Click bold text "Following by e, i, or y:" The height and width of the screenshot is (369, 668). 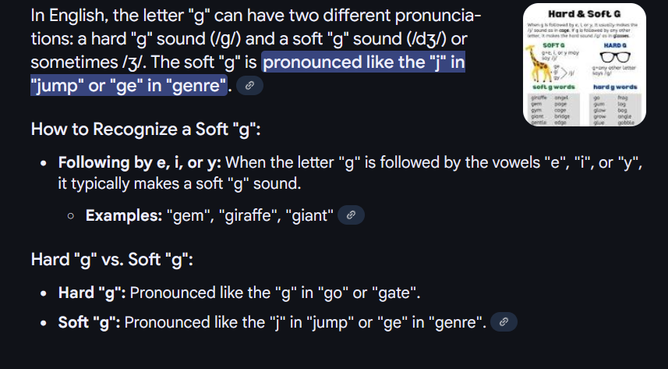click(140, 162)
